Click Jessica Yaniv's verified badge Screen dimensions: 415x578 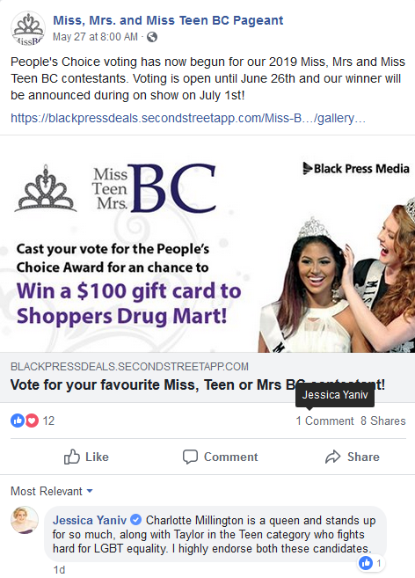pyautogui.click(x=136, y=520)
